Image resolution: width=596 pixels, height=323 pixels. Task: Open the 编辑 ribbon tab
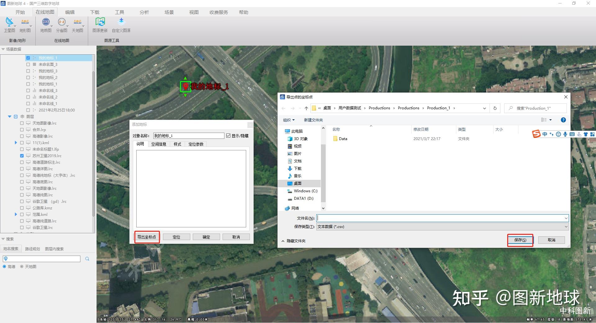70,12
